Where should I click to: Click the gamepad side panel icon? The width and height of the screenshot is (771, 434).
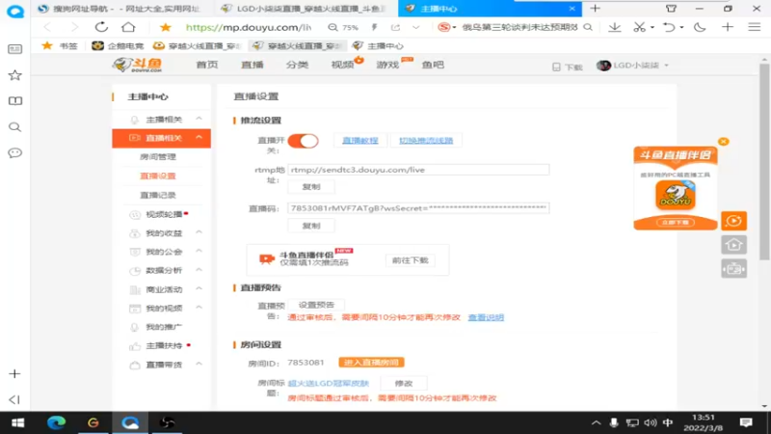click(x=734, y=269)
